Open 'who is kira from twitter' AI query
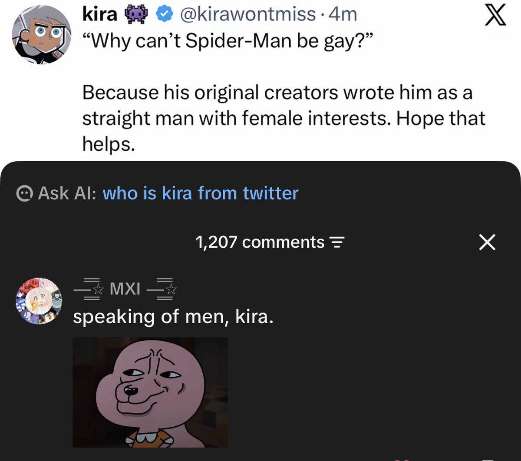This screenshot has width=521, height=461. pos(201,193)
